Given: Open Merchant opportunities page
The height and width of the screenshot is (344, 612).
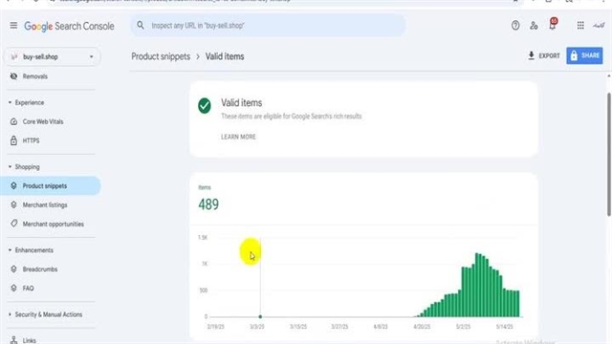Looking at the screenshot, I should click(x=54, y=225).
